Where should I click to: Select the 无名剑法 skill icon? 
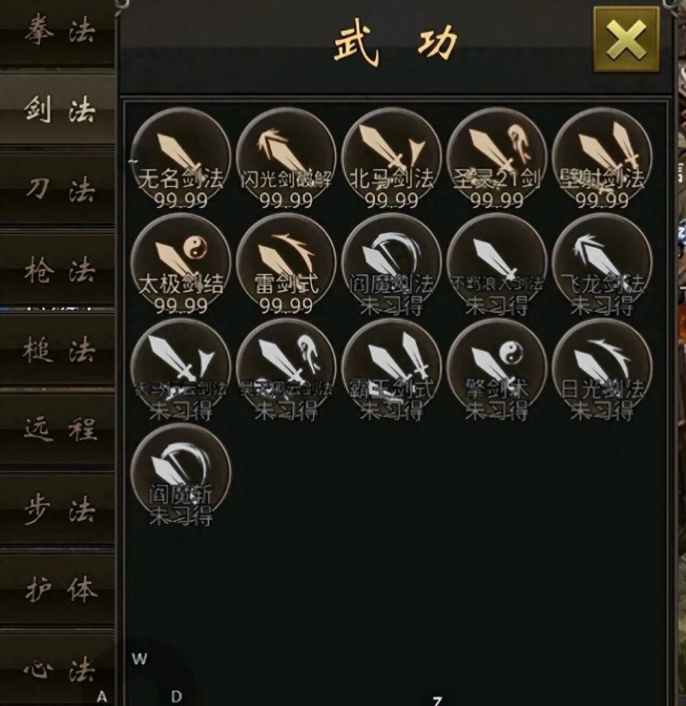coord(181,158)
